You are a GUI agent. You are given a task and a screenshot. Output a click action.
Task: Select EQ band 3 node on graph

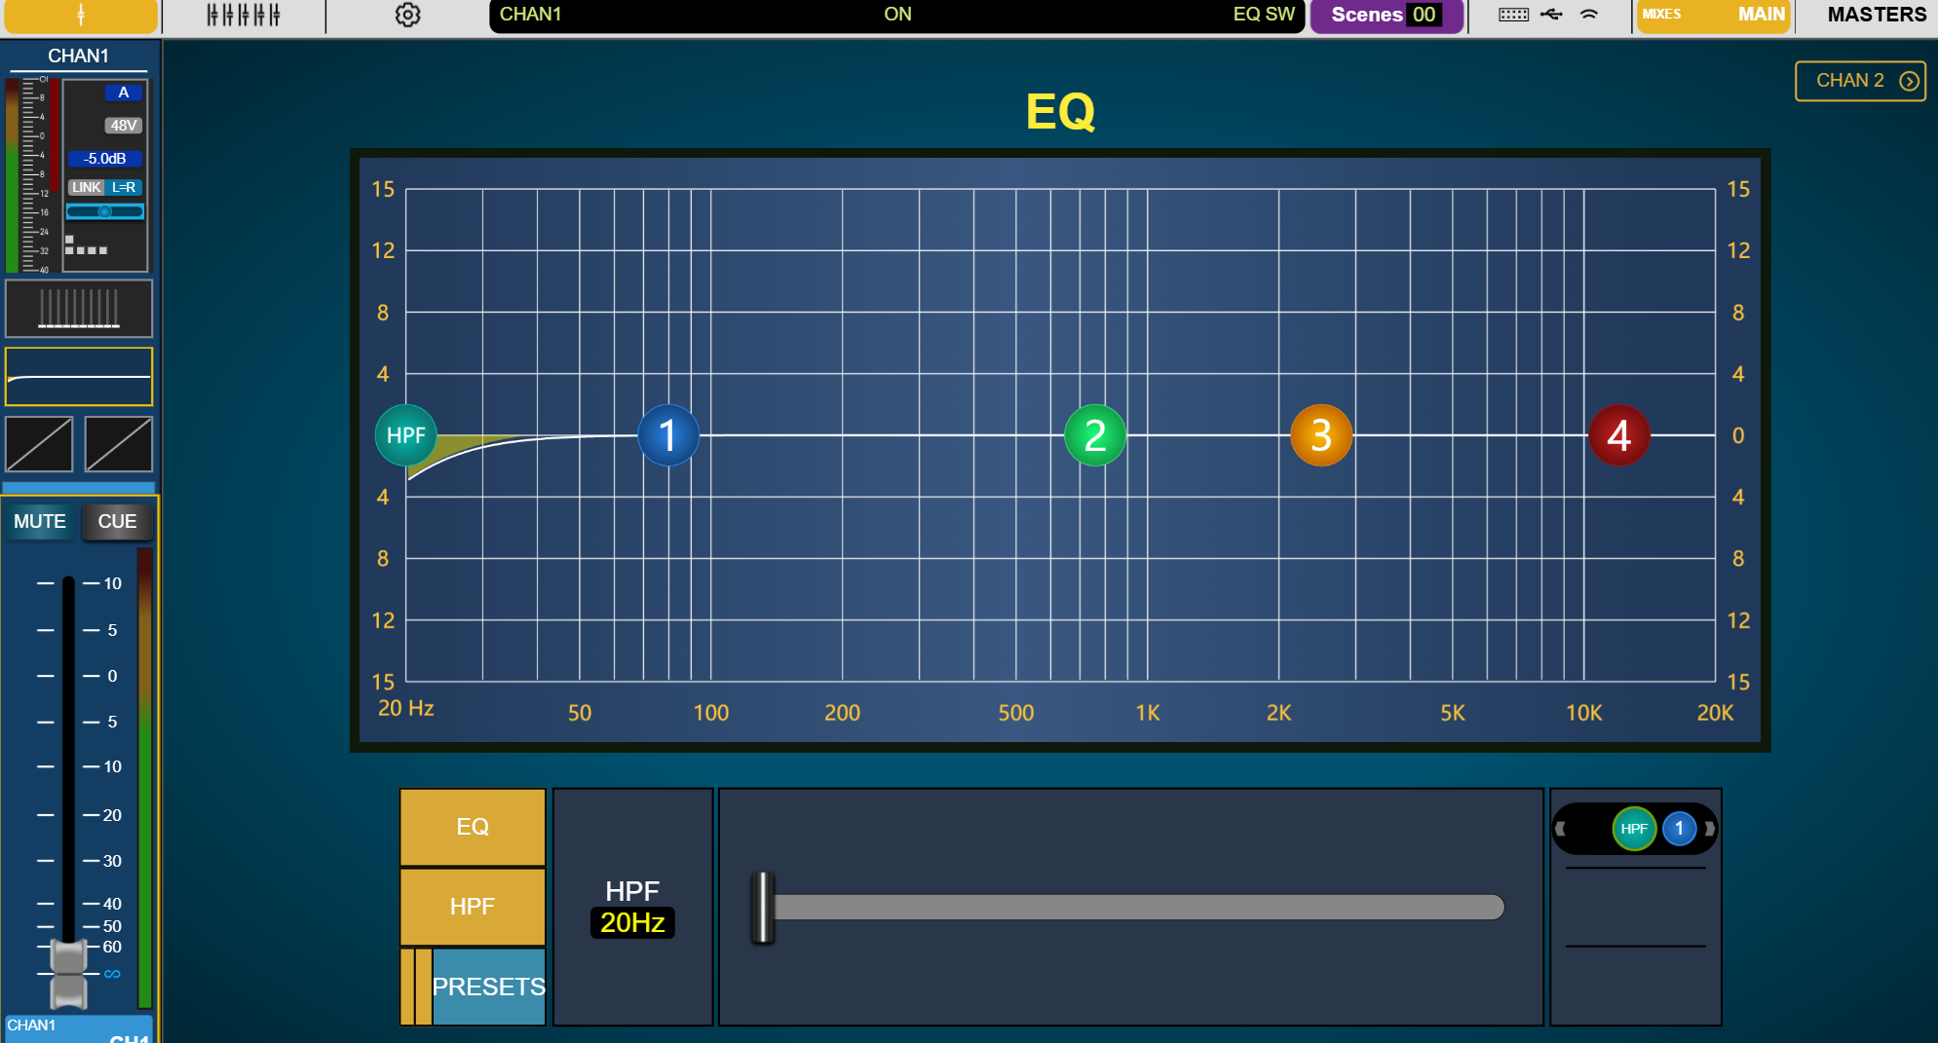point(1321,435)
